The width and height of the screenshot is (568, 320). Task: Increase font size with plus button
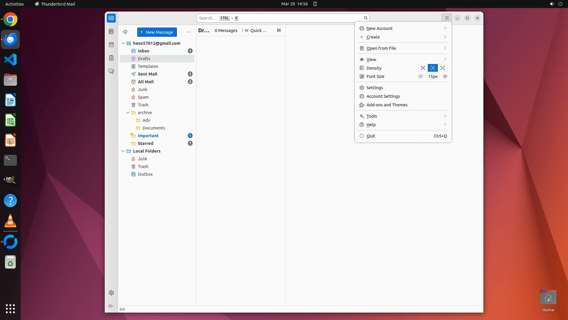445,76
